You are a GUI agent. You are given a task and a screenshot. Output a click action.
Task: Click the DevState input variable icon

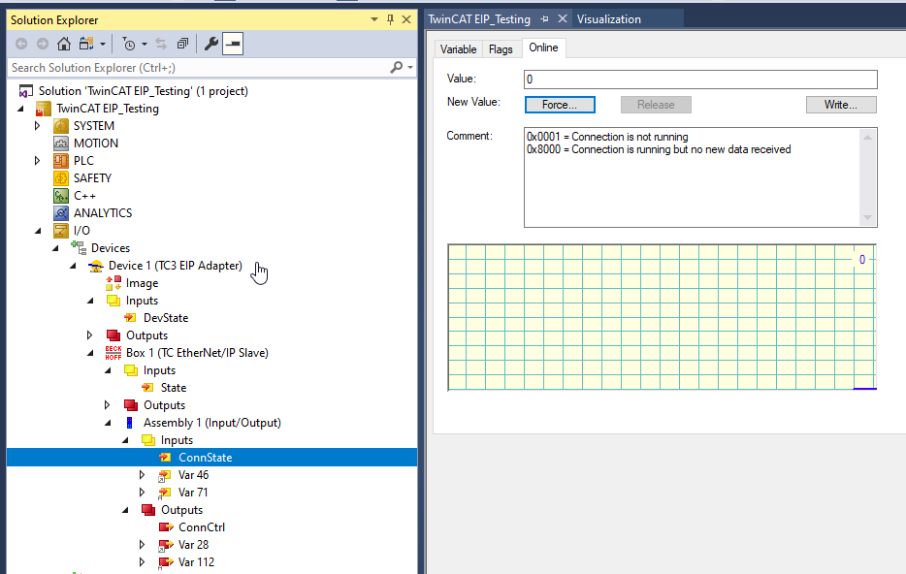(x=131, y=318)
